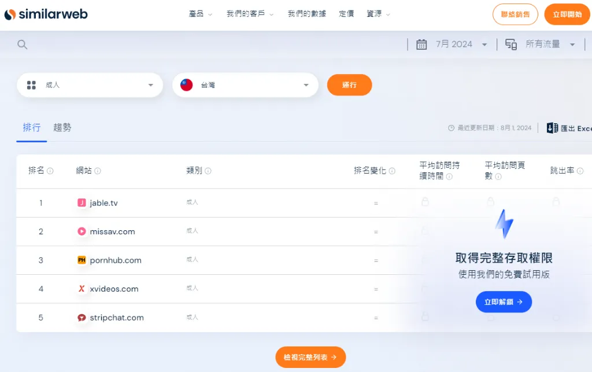
Task: Click a lock icon on blurred metrics
Action: [425, 202]
